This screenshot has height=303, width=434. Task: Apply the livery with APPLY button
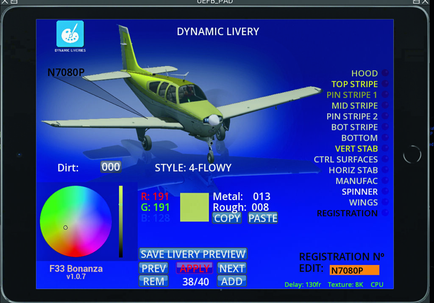[195, 268]
